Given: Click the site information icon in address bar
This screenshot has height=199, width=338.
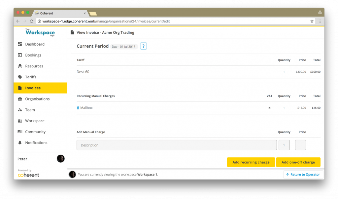Looking at the screenshot, I should 39,21.
